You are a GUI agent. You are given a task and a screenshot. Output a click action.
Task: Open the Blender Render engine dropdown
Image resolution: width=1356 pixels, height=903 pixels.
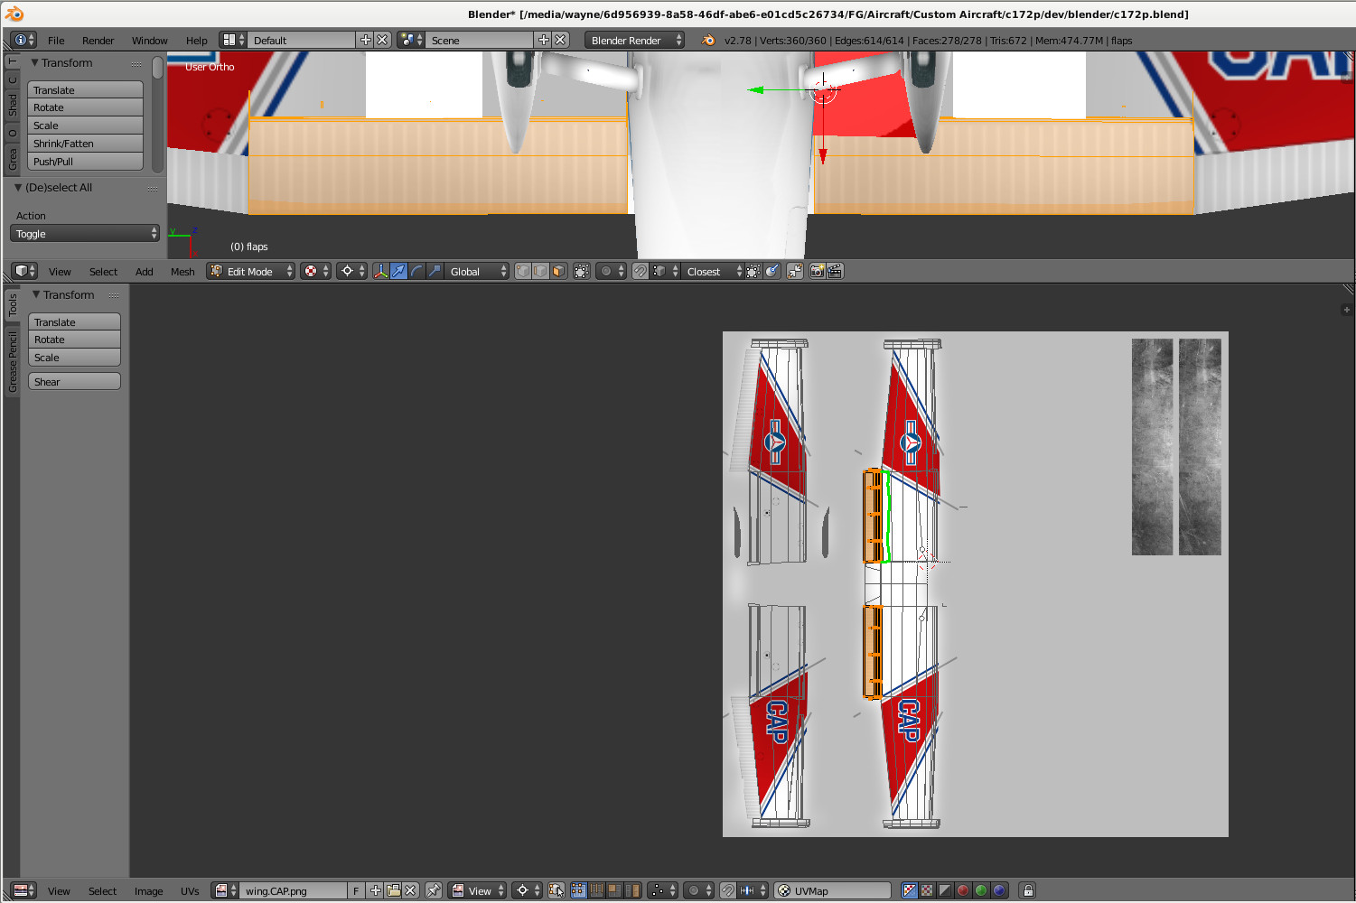634,40
